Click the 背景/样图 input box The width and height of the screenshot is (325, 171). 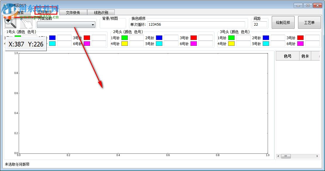(113, 25)
